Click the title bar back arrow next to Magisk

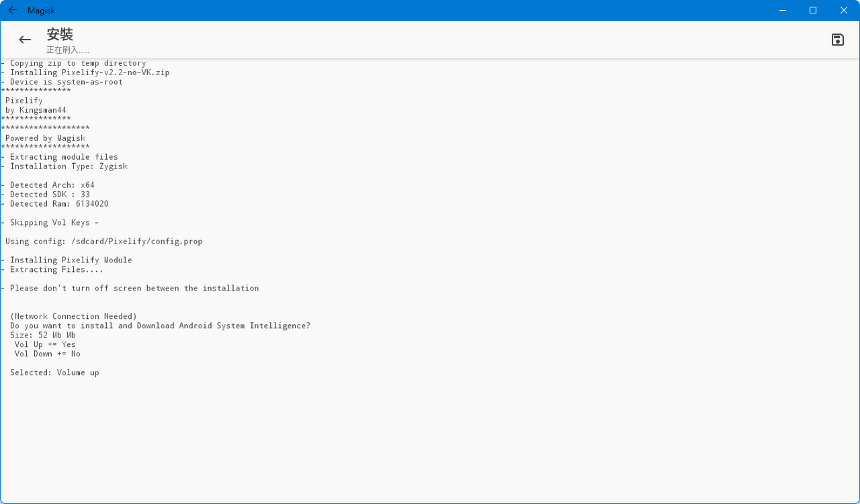(x=12, y=10)
